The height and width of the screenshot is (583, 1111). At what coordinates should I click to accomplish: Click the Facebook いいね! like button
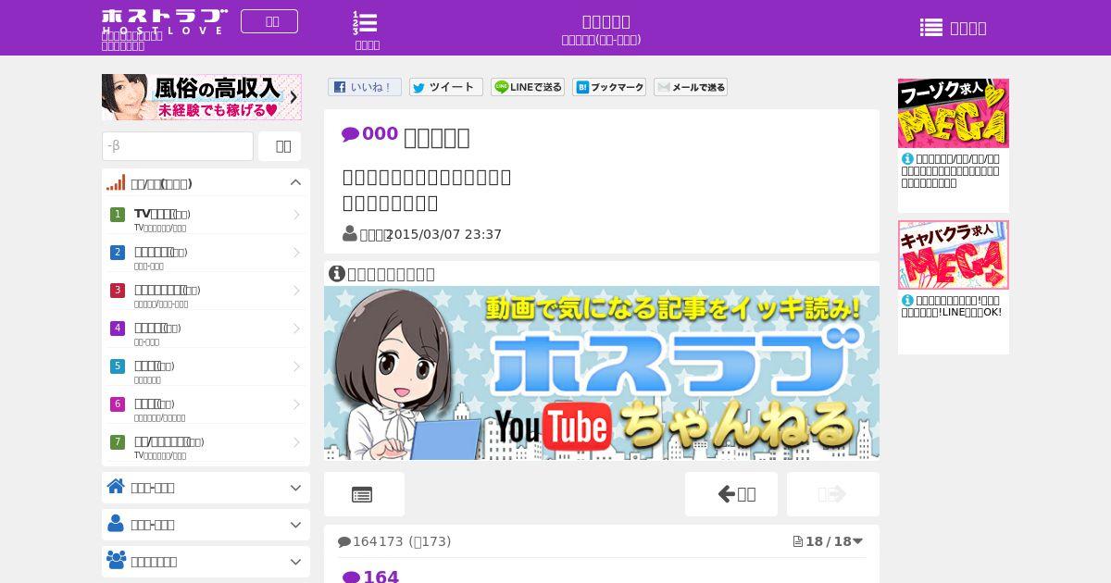click(x=365, y=87)
